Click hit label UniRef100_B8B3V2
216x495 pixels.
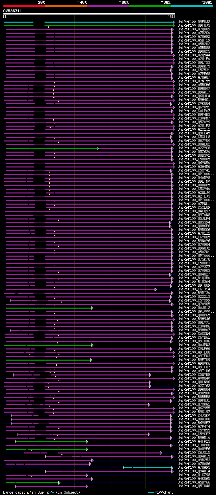(x=194, y=155)
